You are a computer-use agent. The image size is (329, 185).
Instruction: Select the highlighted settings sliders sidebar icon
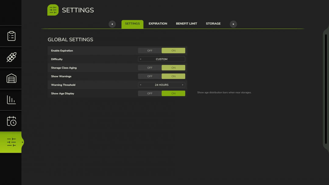pos(11,142)
